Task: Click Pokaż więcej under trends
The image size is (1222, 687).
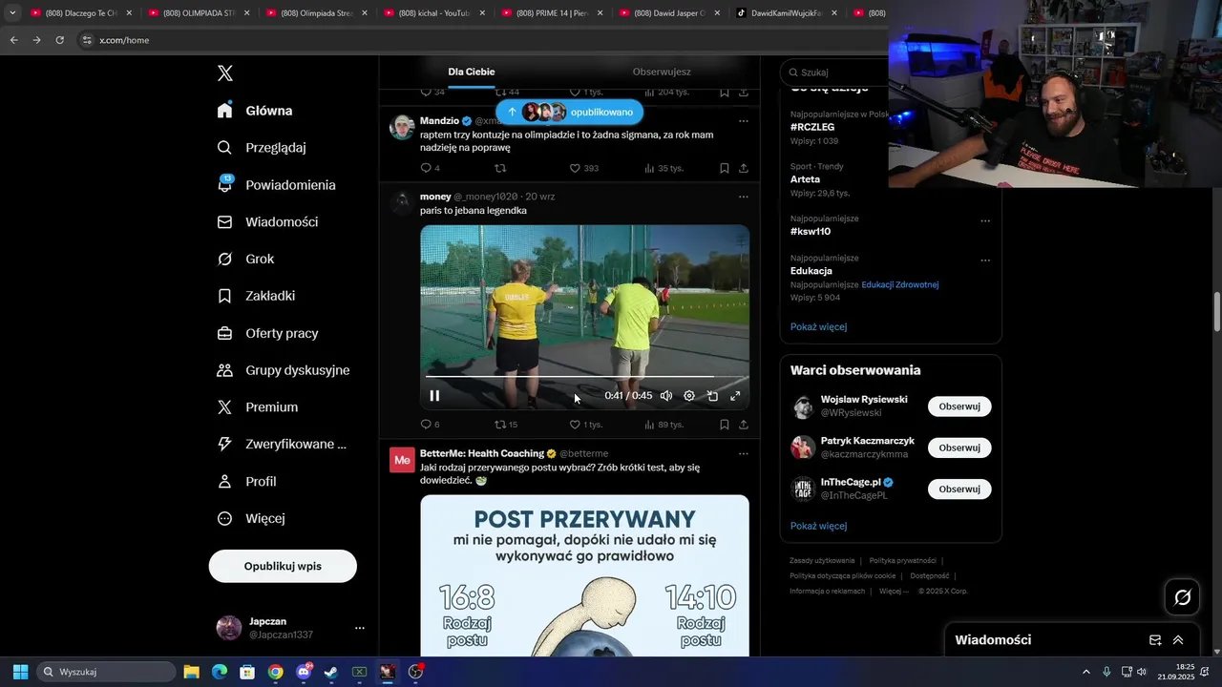Action: [x=818, y=326]
